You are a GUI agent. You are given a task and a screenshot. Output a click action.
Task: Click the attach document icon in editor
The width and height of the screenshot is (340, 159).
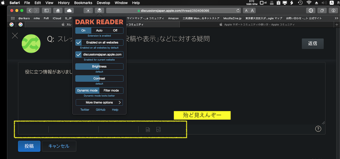tap(148, 129)
